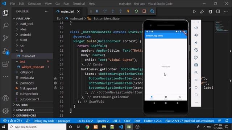The width and height of the screenshot is (232, 130).
Task: Open the Explorer view in activity bar
Action: point(5,13)
